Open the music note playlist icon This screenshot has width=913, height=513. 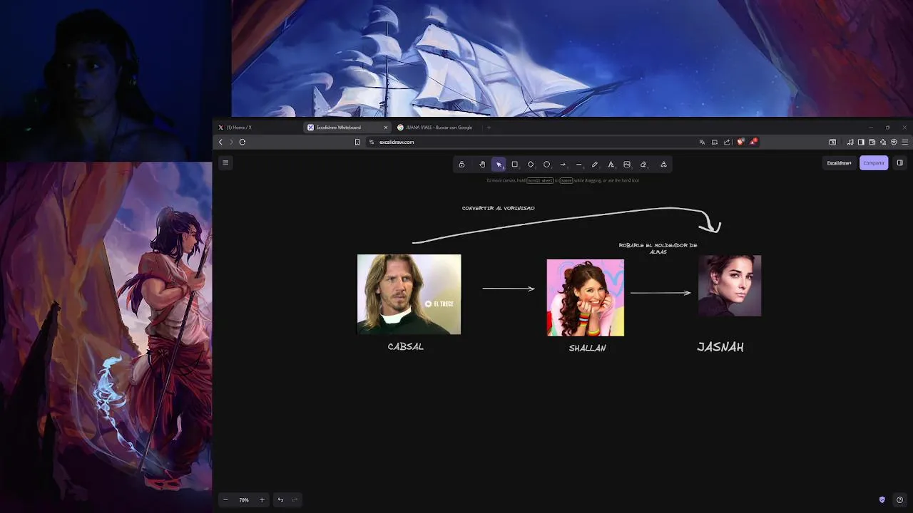[850, 142]
